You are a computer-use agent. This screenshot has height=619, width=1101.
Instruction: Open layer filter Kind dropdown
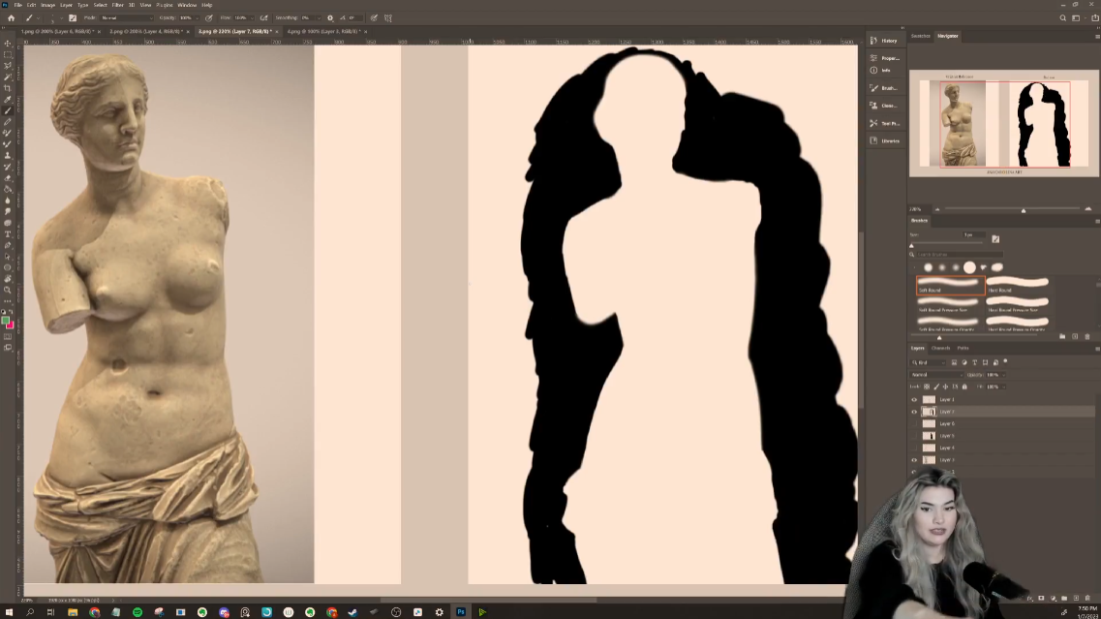(929, 362)
